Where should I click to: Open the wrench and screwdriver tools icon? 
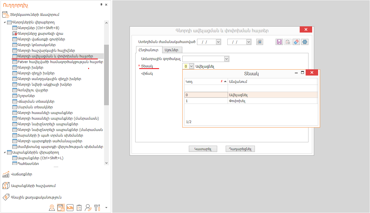[97, 208]
